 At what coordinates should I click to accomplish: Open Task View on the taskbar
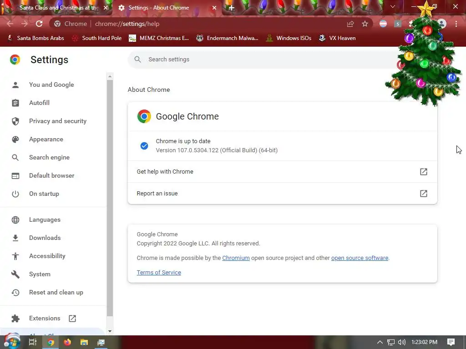click(33, 342)
